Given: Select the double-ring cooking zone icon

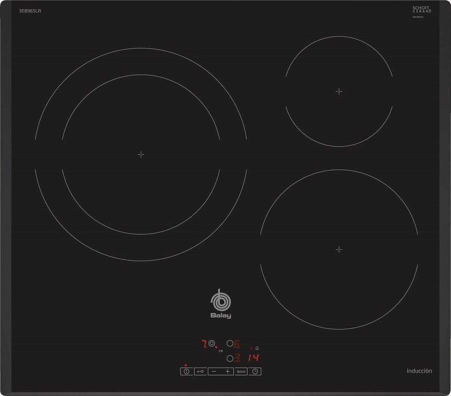Looking at the screenshot, I should (212, 343).
